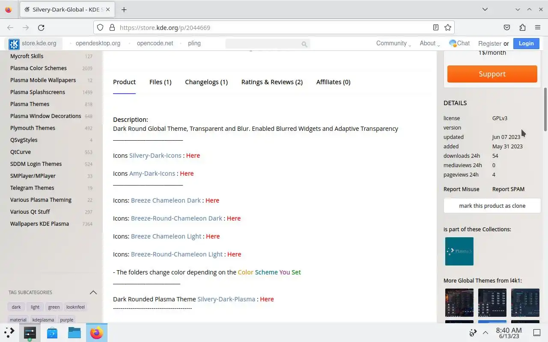This screenshot has height=342, width=548.
Task: Click Here link for Silvery-Dark-Icons
Action: [193, 156]
